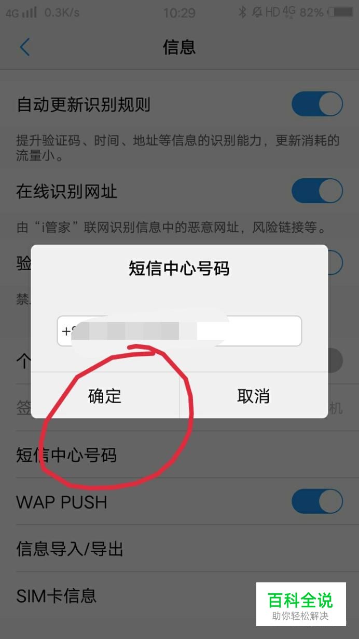Tap the clock time 10:29
Screen dimensions: 359x639
coord(179,12)
